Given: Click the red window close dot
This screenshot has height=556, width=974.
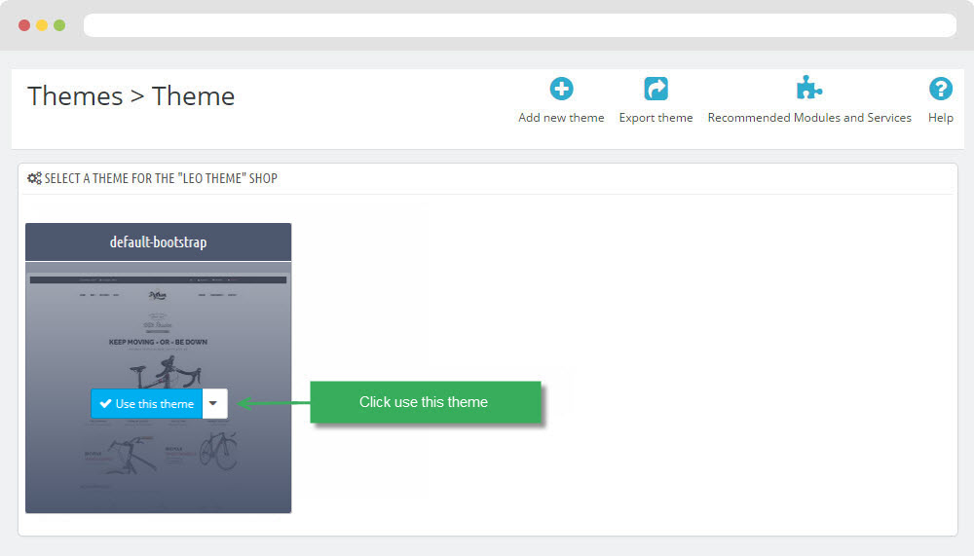Looking at the screenshot, I should click(x=24, y=25).
